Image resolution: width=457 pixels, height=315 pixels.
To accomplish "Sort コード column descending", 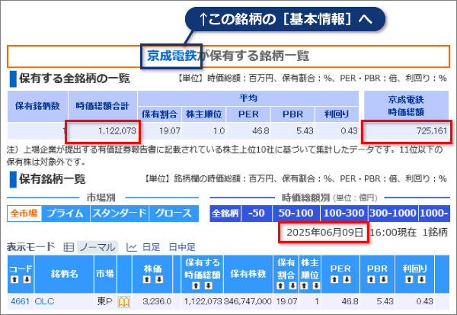I will (x=27, y=280).
